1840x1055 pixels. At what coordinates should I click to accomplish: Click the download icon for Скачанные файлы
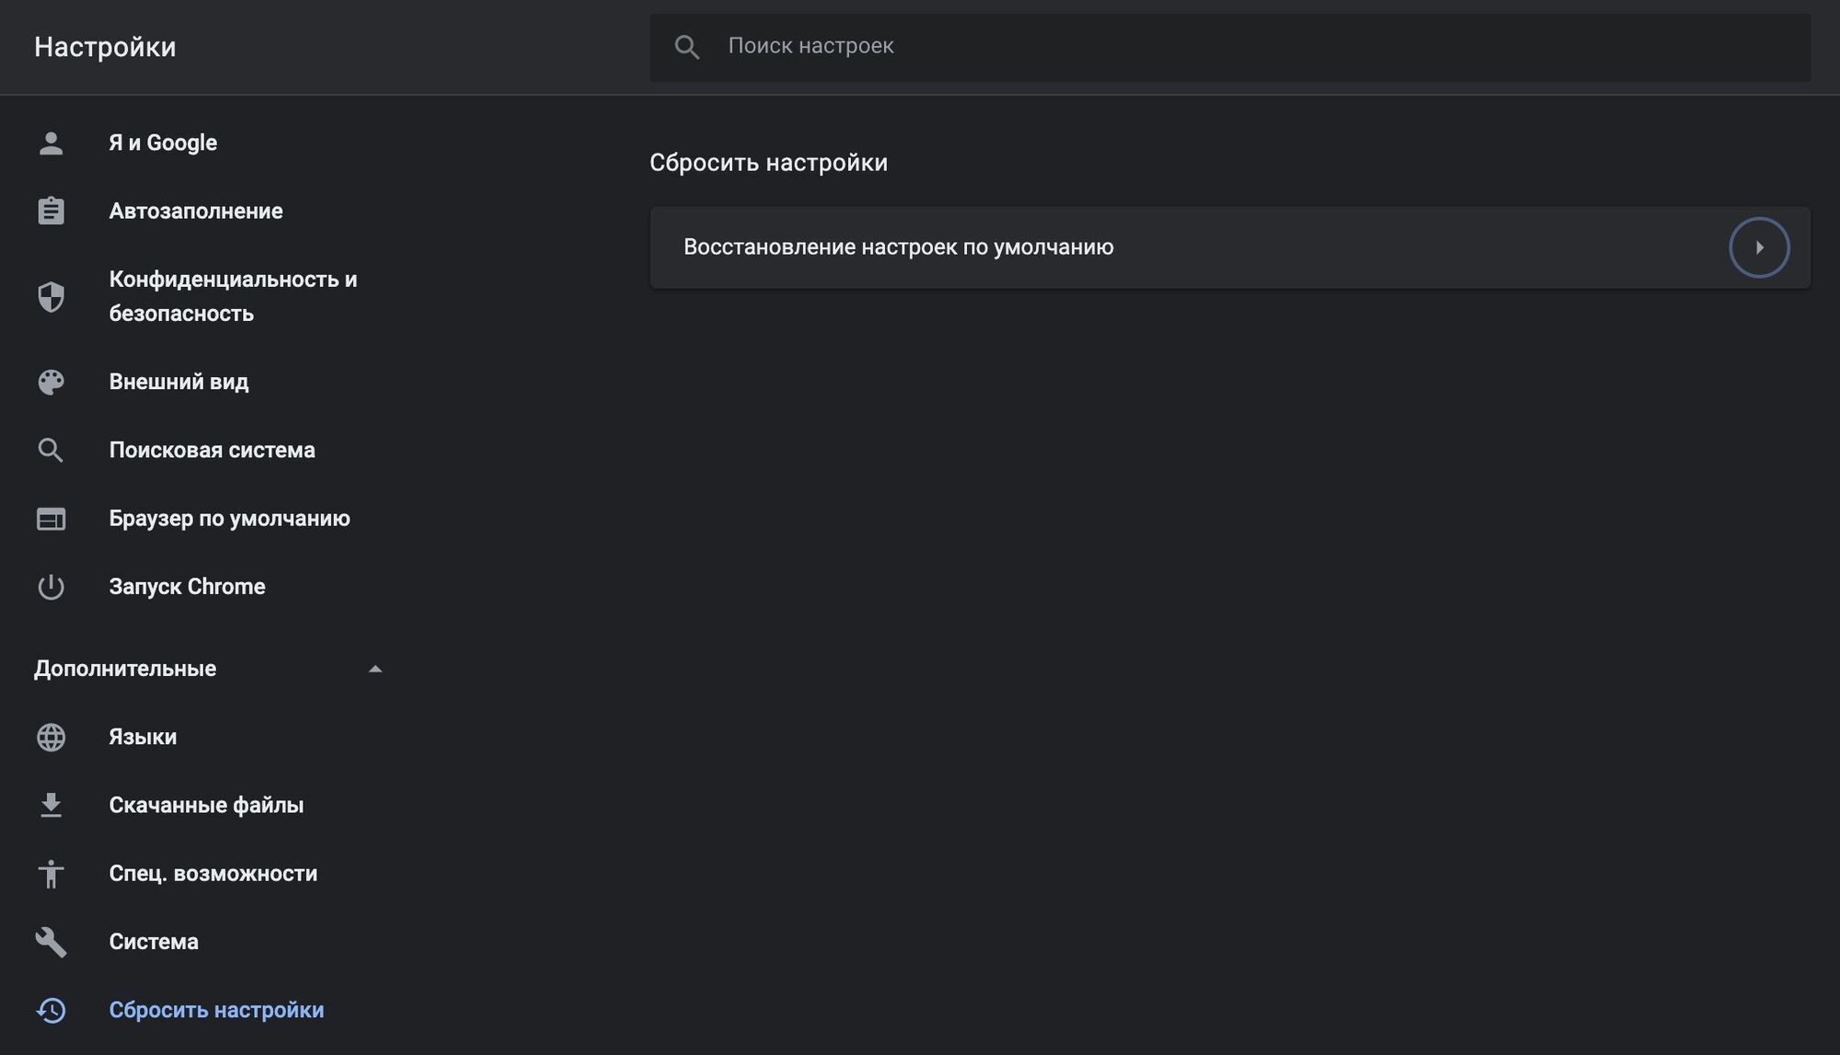[x=51, y=805]
